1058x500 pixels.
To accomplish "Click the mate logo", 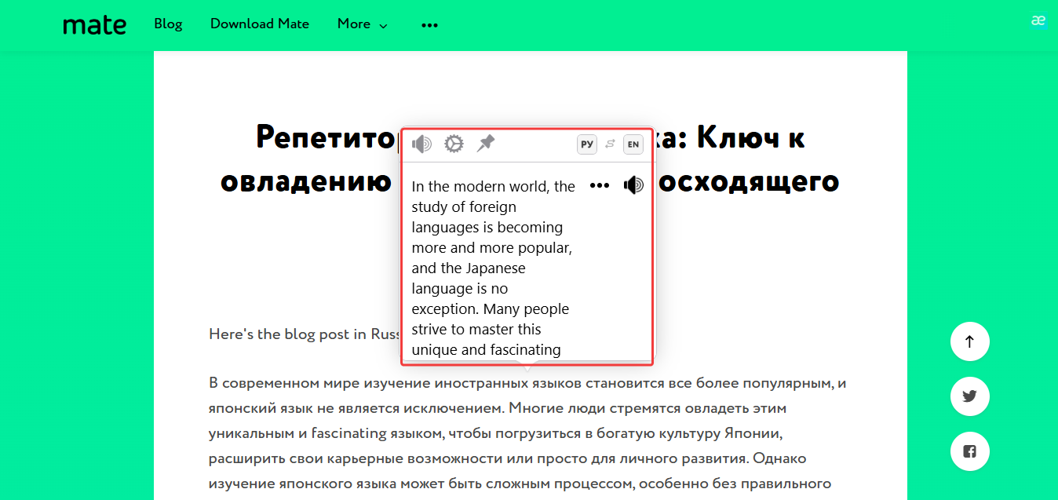I will point(94,24).
